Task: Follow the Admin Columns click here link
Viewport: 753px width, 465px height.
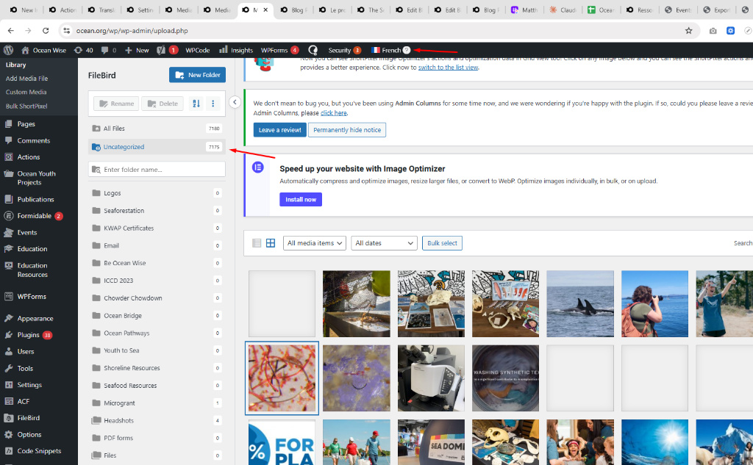Action: pyautogui.click(x=333, y=113)
